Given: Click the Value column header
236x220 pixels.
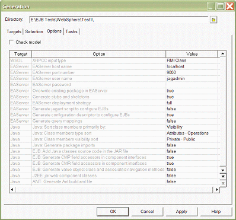Looking at the screenshot, I should point(192,54).
